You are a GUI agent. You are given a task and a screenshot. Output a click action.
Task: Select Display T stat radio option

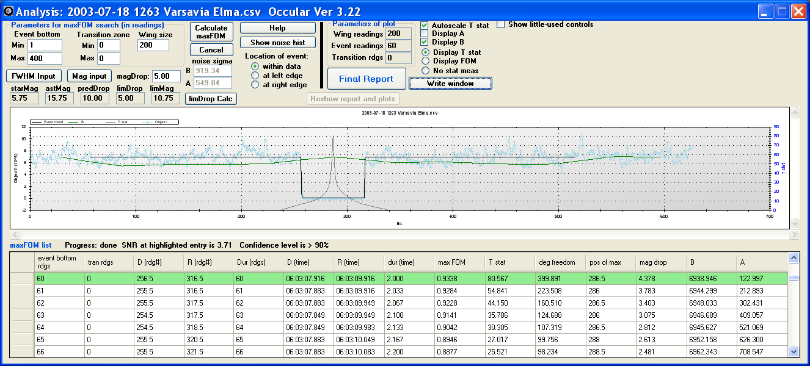[x=426, y=52]
